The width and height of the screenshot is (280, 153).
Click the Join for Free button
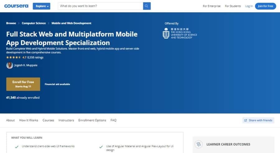click(266, 6)
